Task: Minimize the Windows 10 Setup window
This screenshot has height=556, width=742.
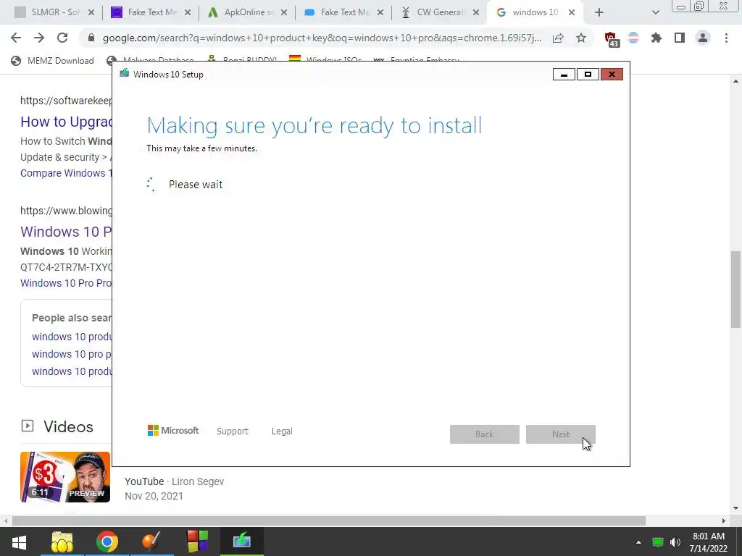Action: [564, 75]
